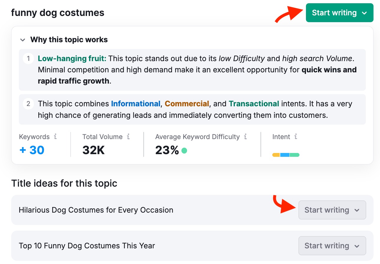Image resolution: width=380 pixels, height=264 pixels.
Task: Click the green intent bar segment
Action: click(x=294, y=155)
